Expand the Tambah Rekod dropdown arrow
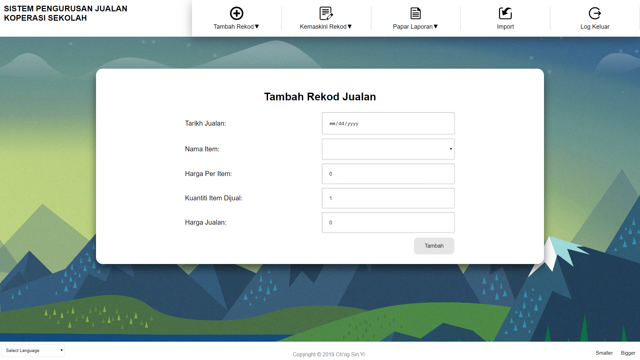The image size is (640, 360). pyautogui.click(x=257, y=27)
